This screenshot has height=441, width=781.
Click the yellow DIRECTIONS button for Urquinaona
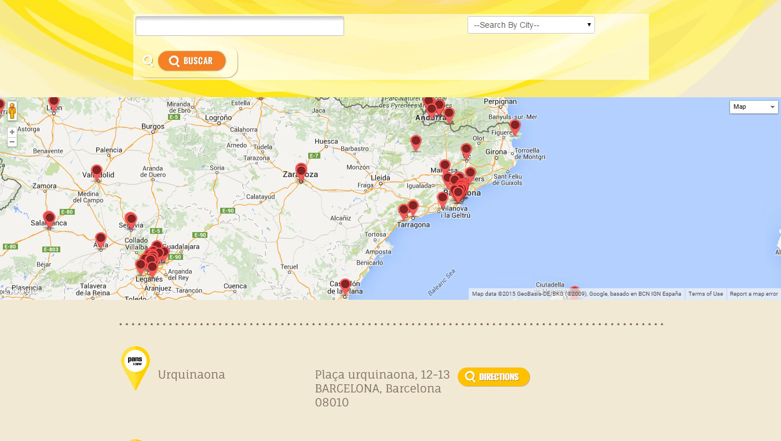click(494, 377)
